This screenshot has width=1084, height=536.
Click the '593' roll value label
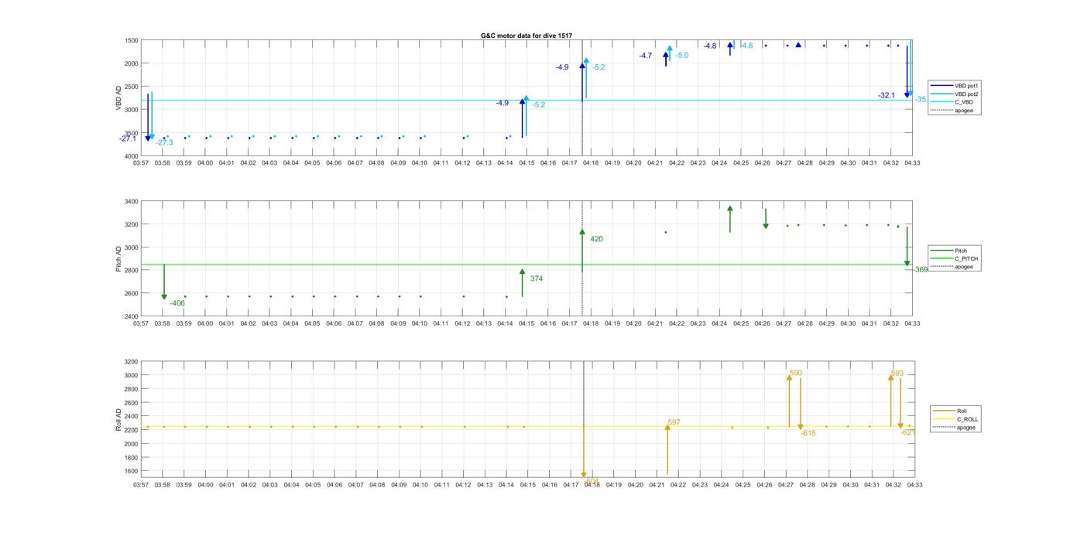pyautogui.click(x=897, y=374)
